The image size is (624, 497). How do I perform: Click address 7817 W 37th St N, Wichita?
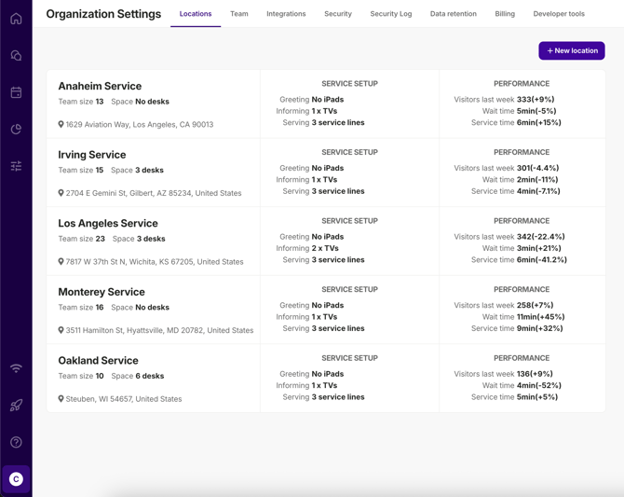click(155, 261)
